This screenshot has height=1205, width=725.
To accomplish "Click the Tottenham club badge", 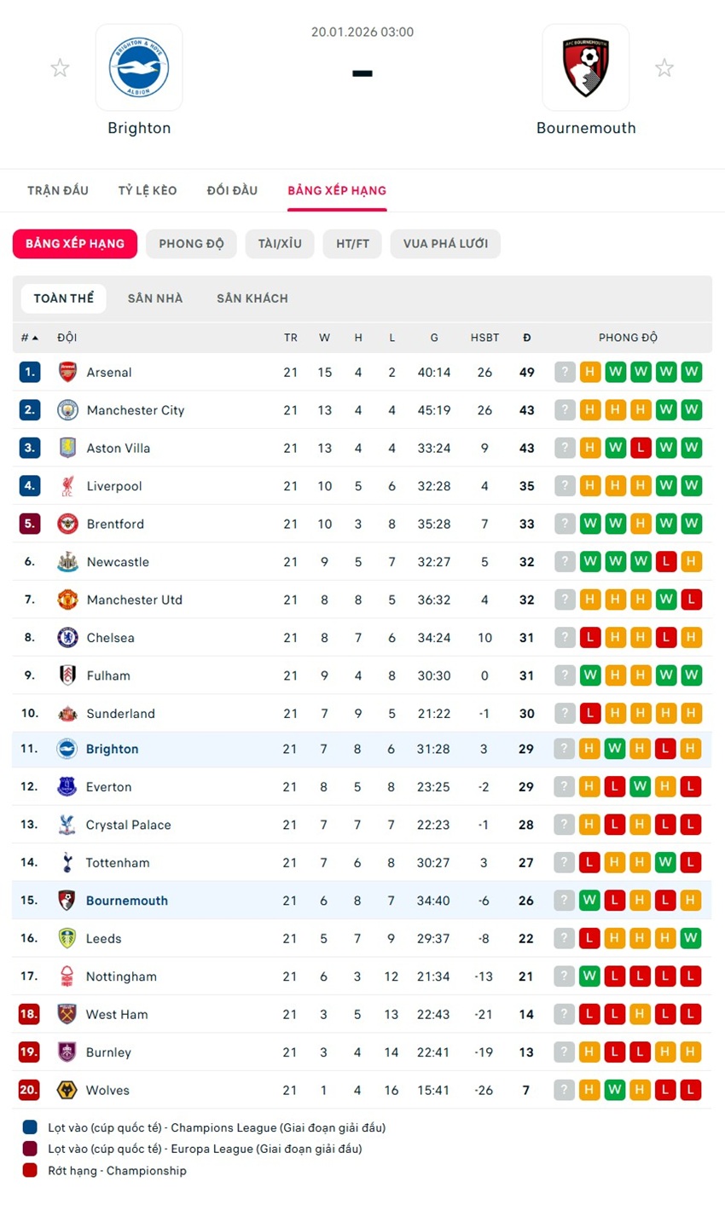I will pyautogui.click(x=68, y=862).
